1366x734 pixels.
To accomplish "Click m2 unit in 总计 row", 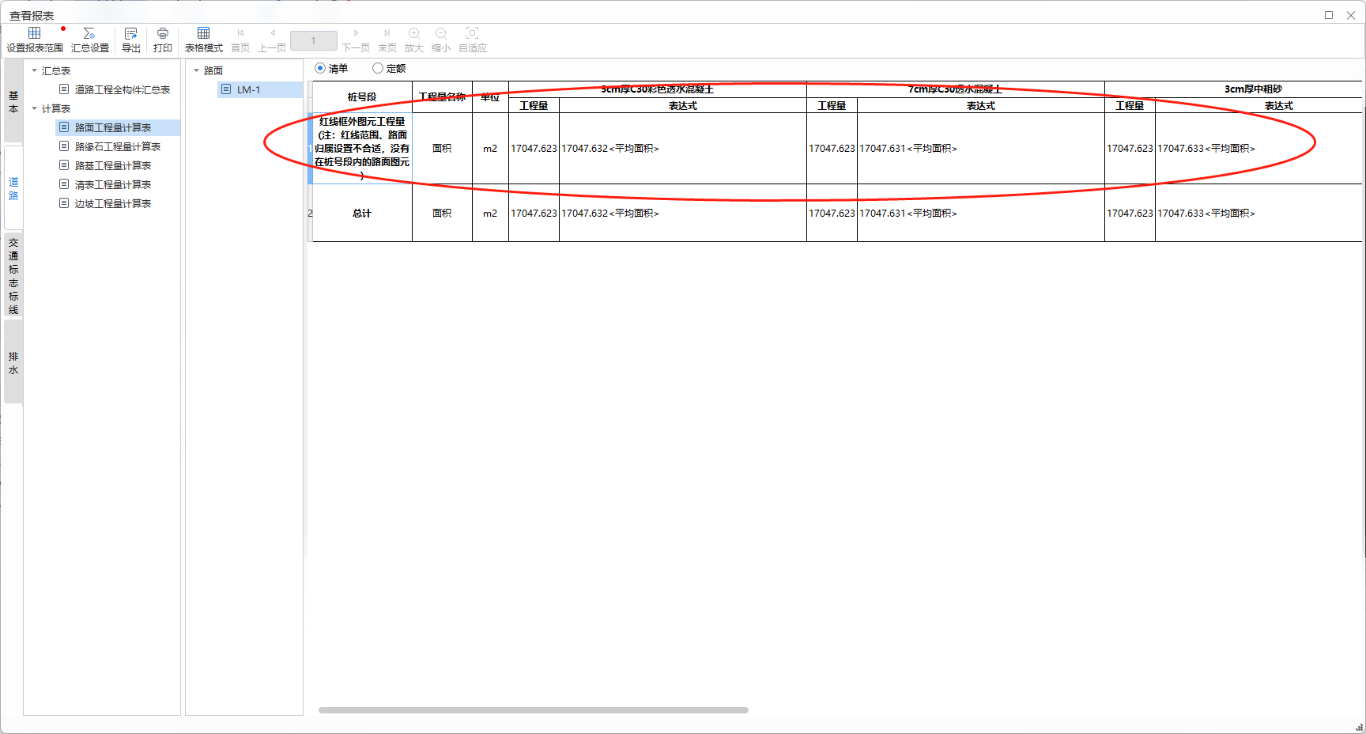I will (x=490, y=213).
